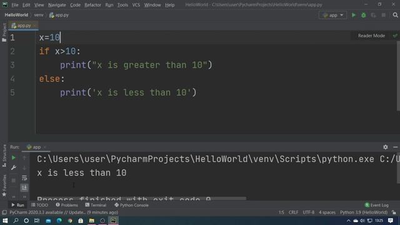Screen dimensions: 400x225
Task: Click the app.py breadcrumb in the navigation bar
Action: click(x=59, y=15)
